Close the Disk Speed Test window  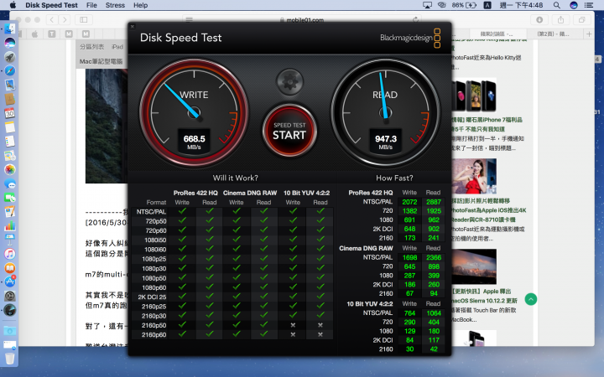point(133,27)
